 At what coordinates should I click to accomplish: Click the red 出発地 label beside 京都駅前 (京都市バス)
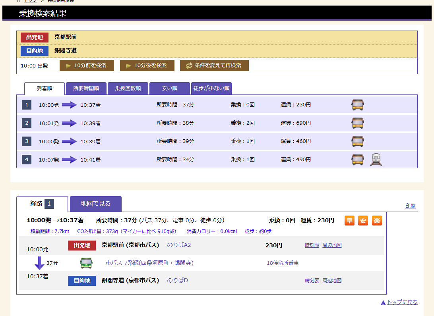[82, 245]
